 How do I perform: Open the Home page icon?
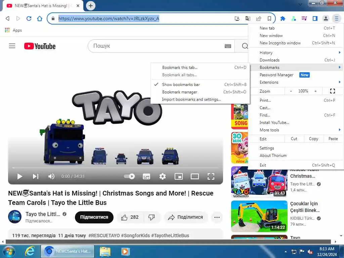pyautogui.click(x=40, y=18)
